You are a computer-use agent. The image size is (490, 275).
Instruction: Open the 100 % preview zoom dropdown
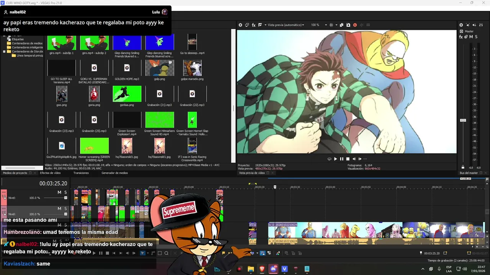pos(319,25)
